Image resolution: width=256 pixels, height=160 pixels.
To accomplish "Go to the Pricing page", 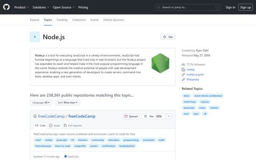I will (x=83, y=7).
